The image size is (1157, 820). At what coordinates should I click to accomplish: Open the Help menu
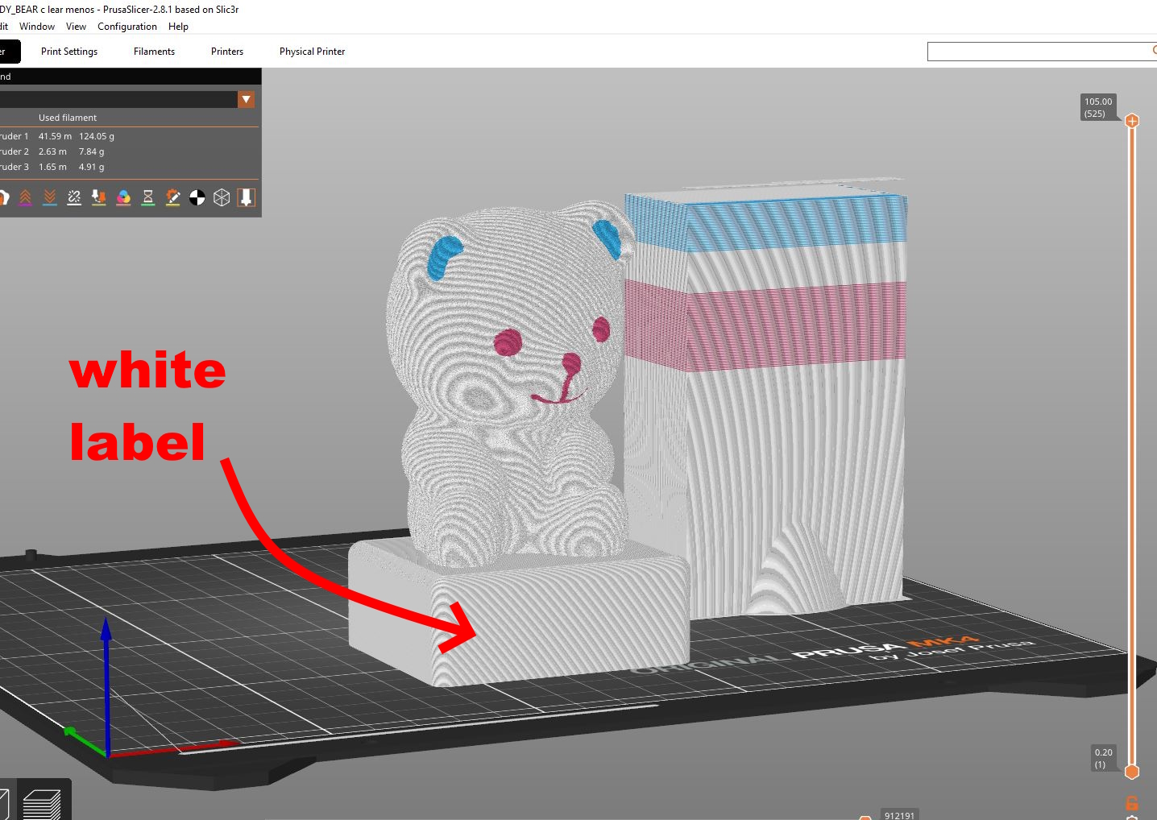point(178,27)
